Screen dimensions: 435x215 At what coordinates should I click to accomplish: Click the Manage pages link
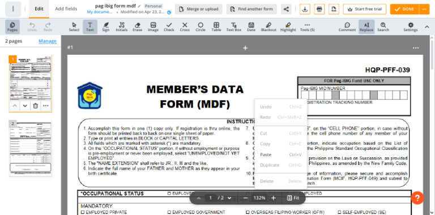coord(48,41)
